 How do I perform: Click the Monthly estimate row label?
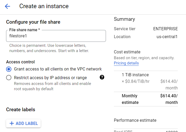(130, 99)
